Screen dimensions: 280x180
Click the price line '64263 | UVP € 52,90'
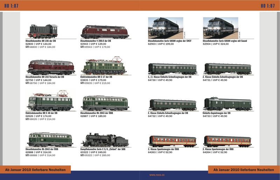click(x=160, y=152)
